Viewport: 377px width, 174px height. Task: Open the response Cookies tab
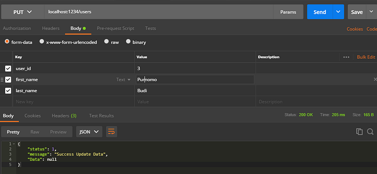pos(33,116)
